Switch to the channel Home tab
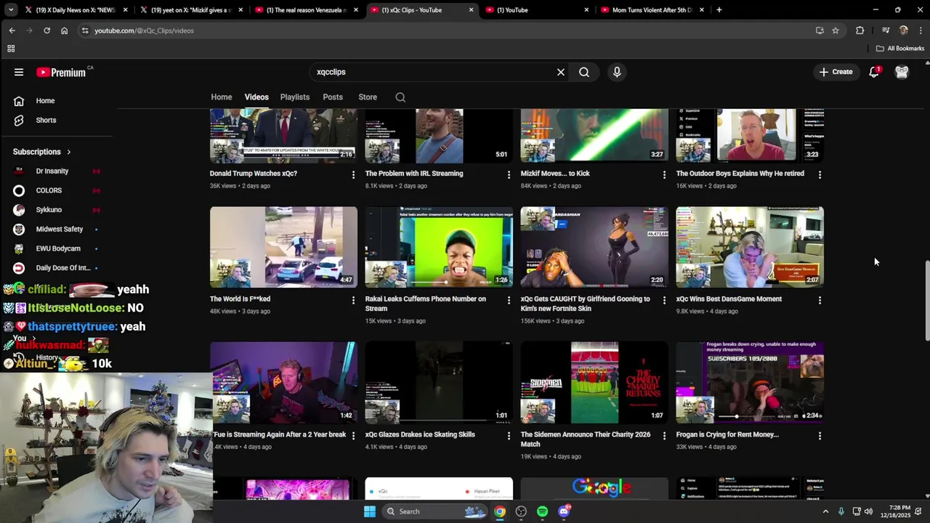Image resolution: width=930 pixels, height=523 pixels. 222,97
